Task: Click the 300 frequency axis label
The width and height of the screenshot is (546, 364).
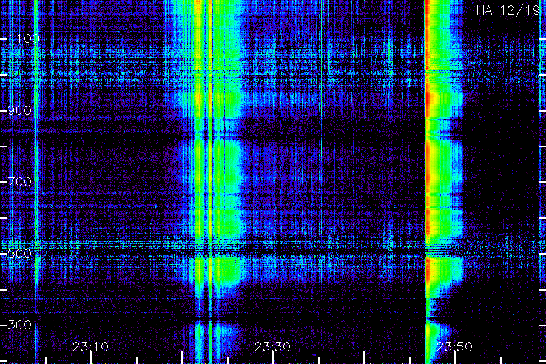Action: [19, 325]
